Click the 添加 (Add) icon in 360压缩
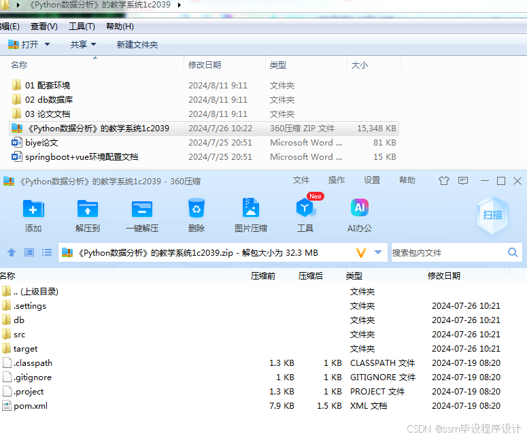This screenshot has height=438, width=527. 33,209
